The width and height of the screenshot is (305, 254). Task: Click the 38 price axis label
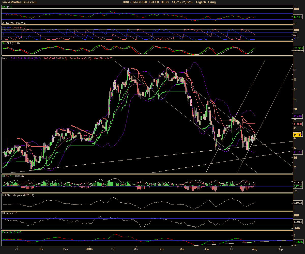(295, 167)
